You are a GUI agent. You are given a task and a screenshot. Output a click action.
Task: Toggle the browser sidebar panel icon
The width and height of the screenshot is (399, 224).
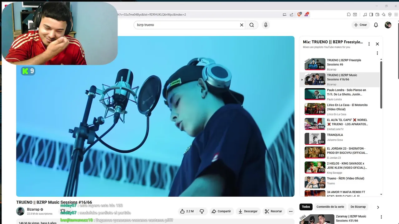371,15
